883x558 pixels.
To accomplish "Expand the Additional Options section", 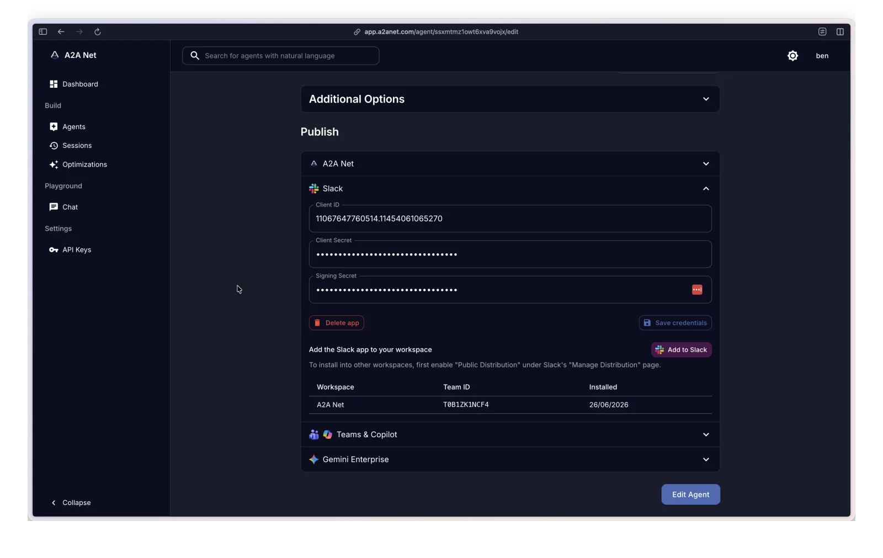I will point(510,99).
